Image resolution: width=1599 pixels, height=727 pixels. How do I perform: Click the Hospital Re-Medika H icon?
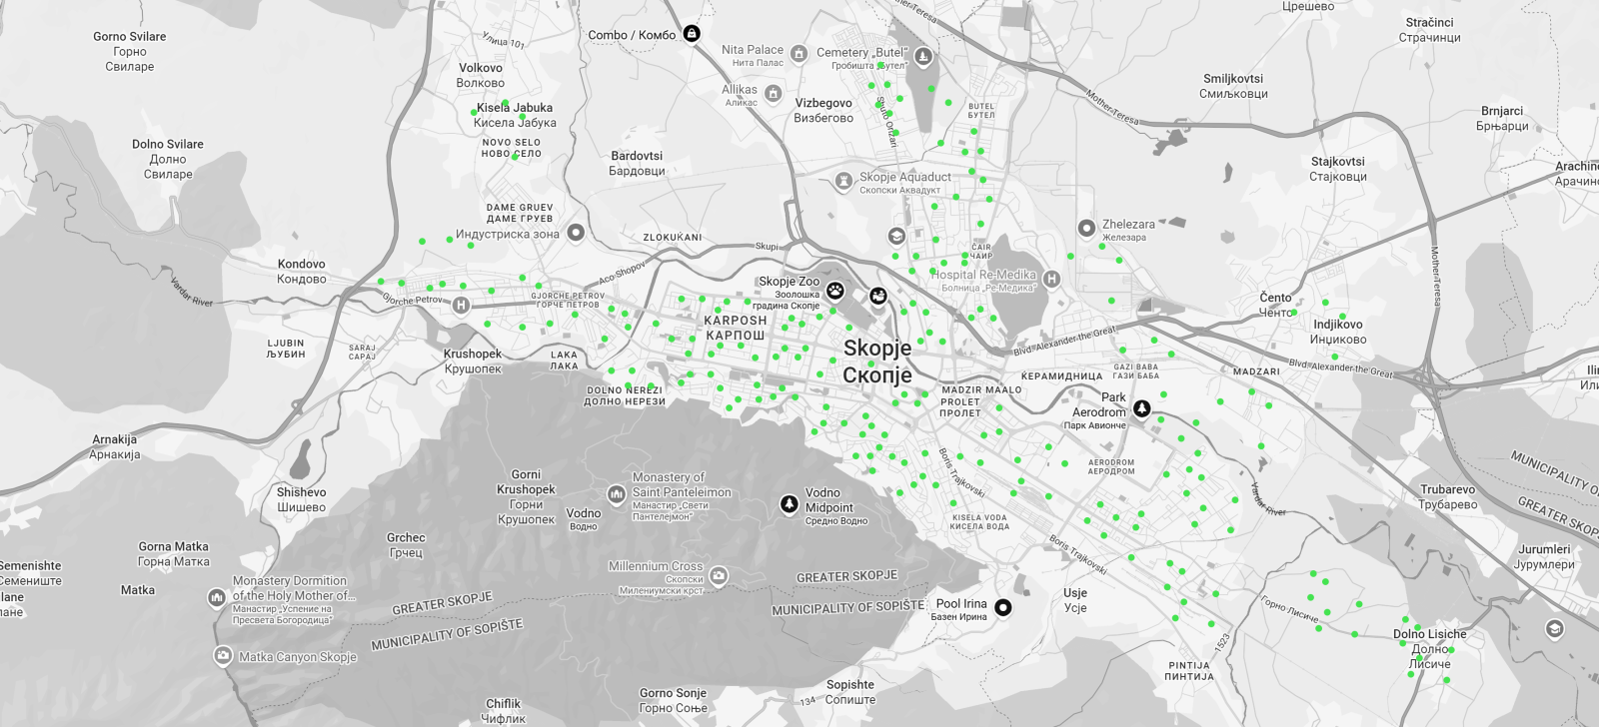(1050, 279)
